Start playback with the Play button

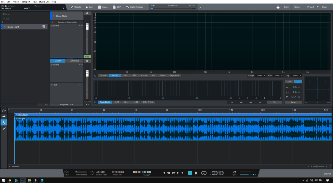(x=196, y=173)
